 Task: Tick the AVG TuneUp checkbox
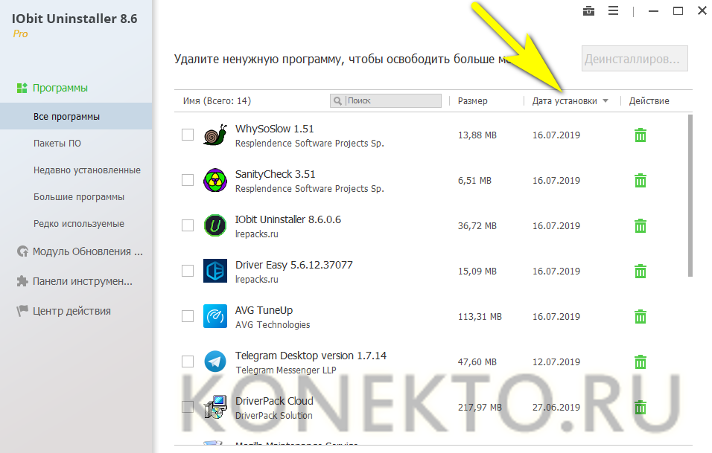click(188, 316)
